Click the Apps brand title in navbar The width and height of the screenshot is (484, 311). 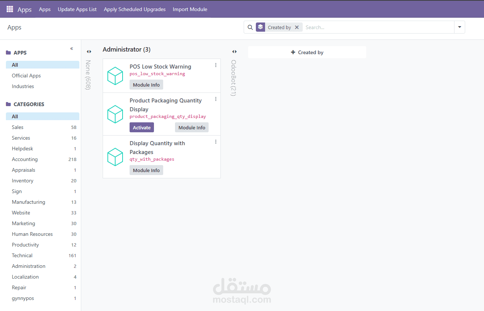[x=25, y=10]
